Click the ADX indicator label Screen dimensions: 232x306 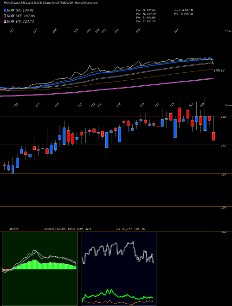coord(89,229)
